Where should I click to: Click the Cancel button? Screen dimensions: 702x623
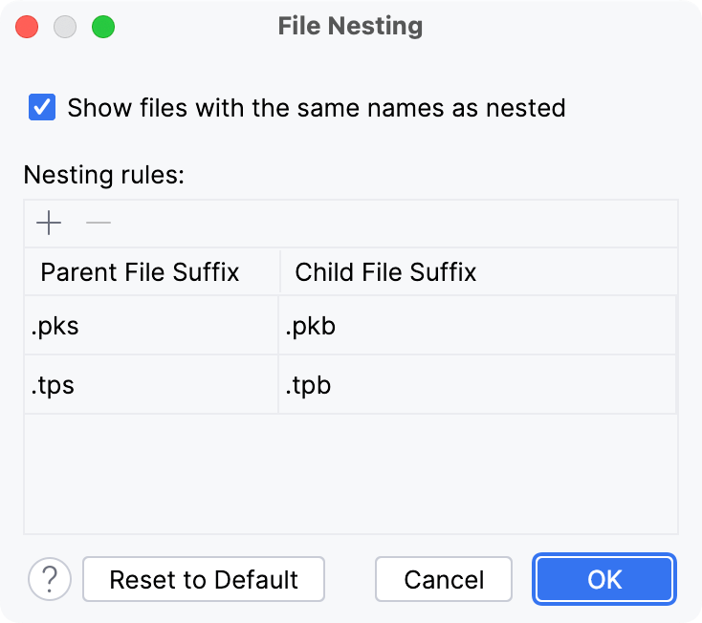coord(444,579)
